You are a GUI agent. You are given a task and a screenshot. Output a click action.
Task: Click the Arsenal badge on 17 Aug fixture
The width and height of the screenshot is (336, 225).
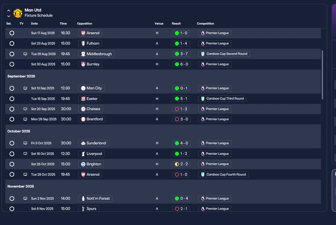[x=83, y=33]
